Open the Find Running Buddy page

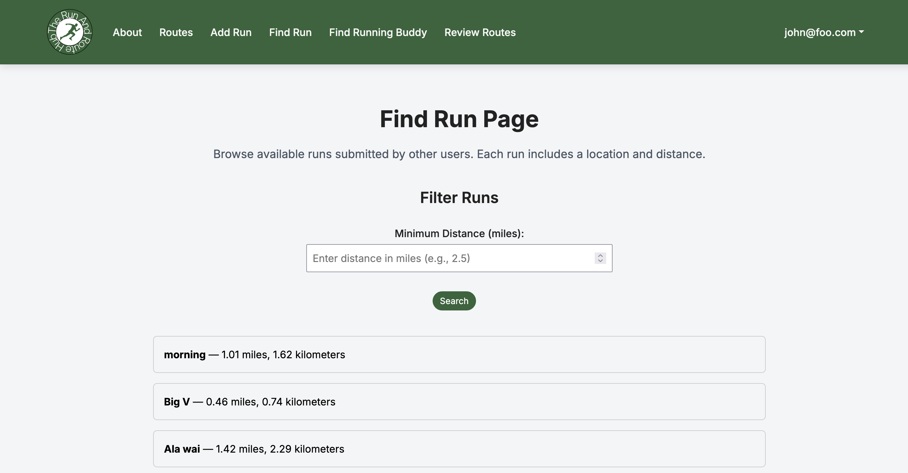pos(377,33)
